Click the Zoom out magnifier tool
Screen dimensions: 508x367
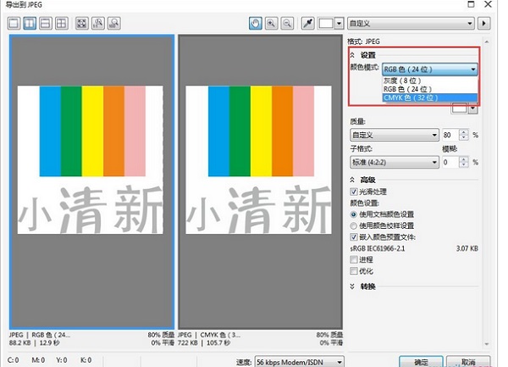[x=287, y=23]
